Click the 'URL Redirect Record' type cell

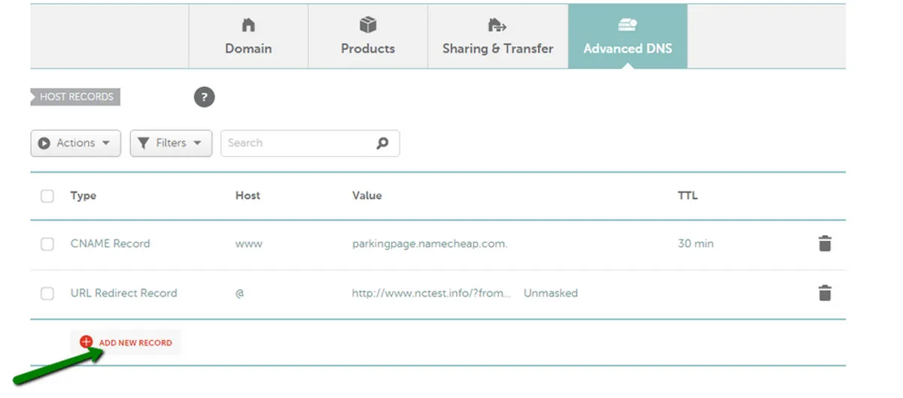123,293
